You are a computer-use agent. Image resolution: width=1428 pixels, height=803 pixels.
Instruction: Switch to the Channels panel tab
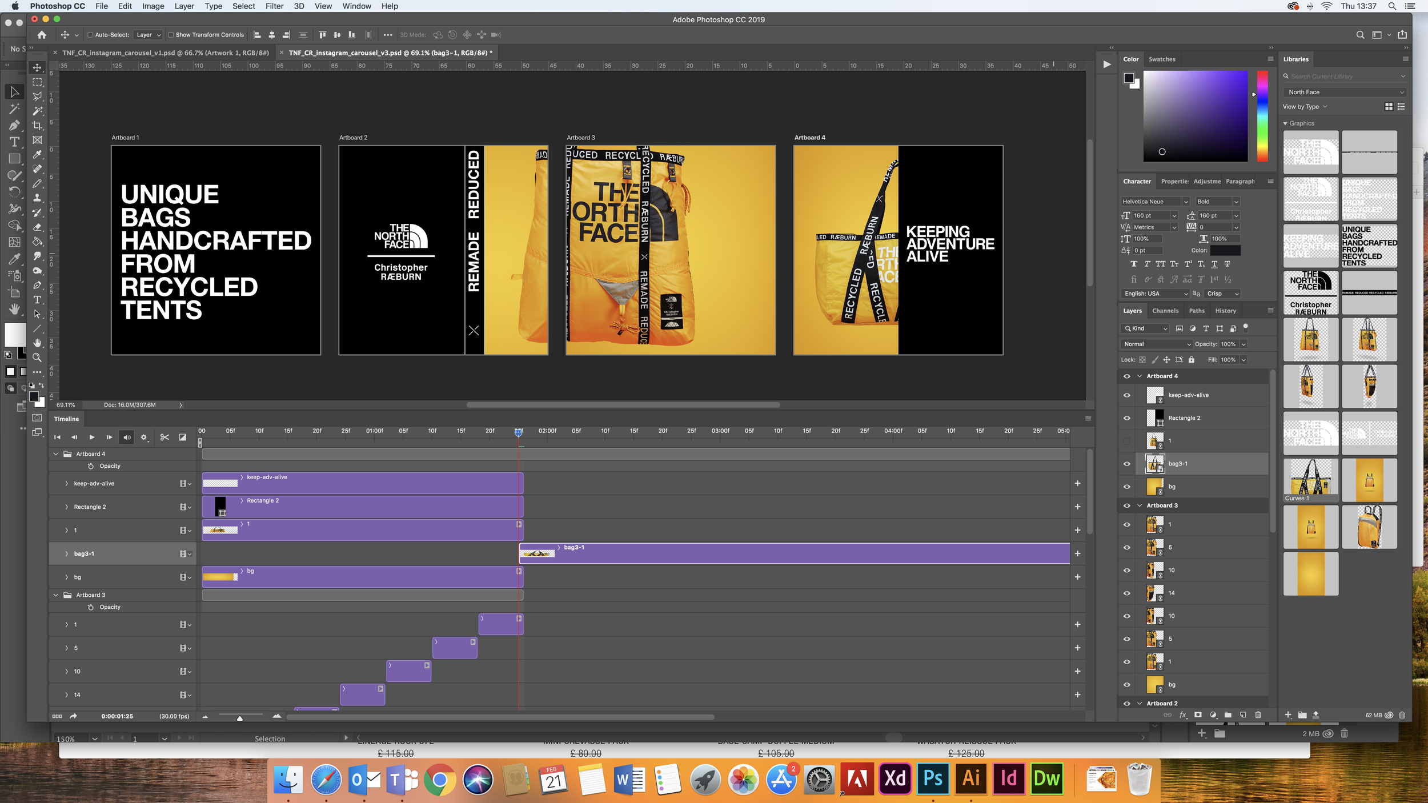tap(1165, 311)
